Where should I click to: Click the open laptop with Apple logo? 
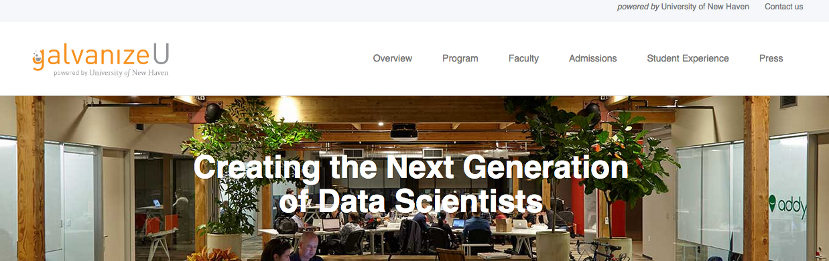[x=520, y=224]
